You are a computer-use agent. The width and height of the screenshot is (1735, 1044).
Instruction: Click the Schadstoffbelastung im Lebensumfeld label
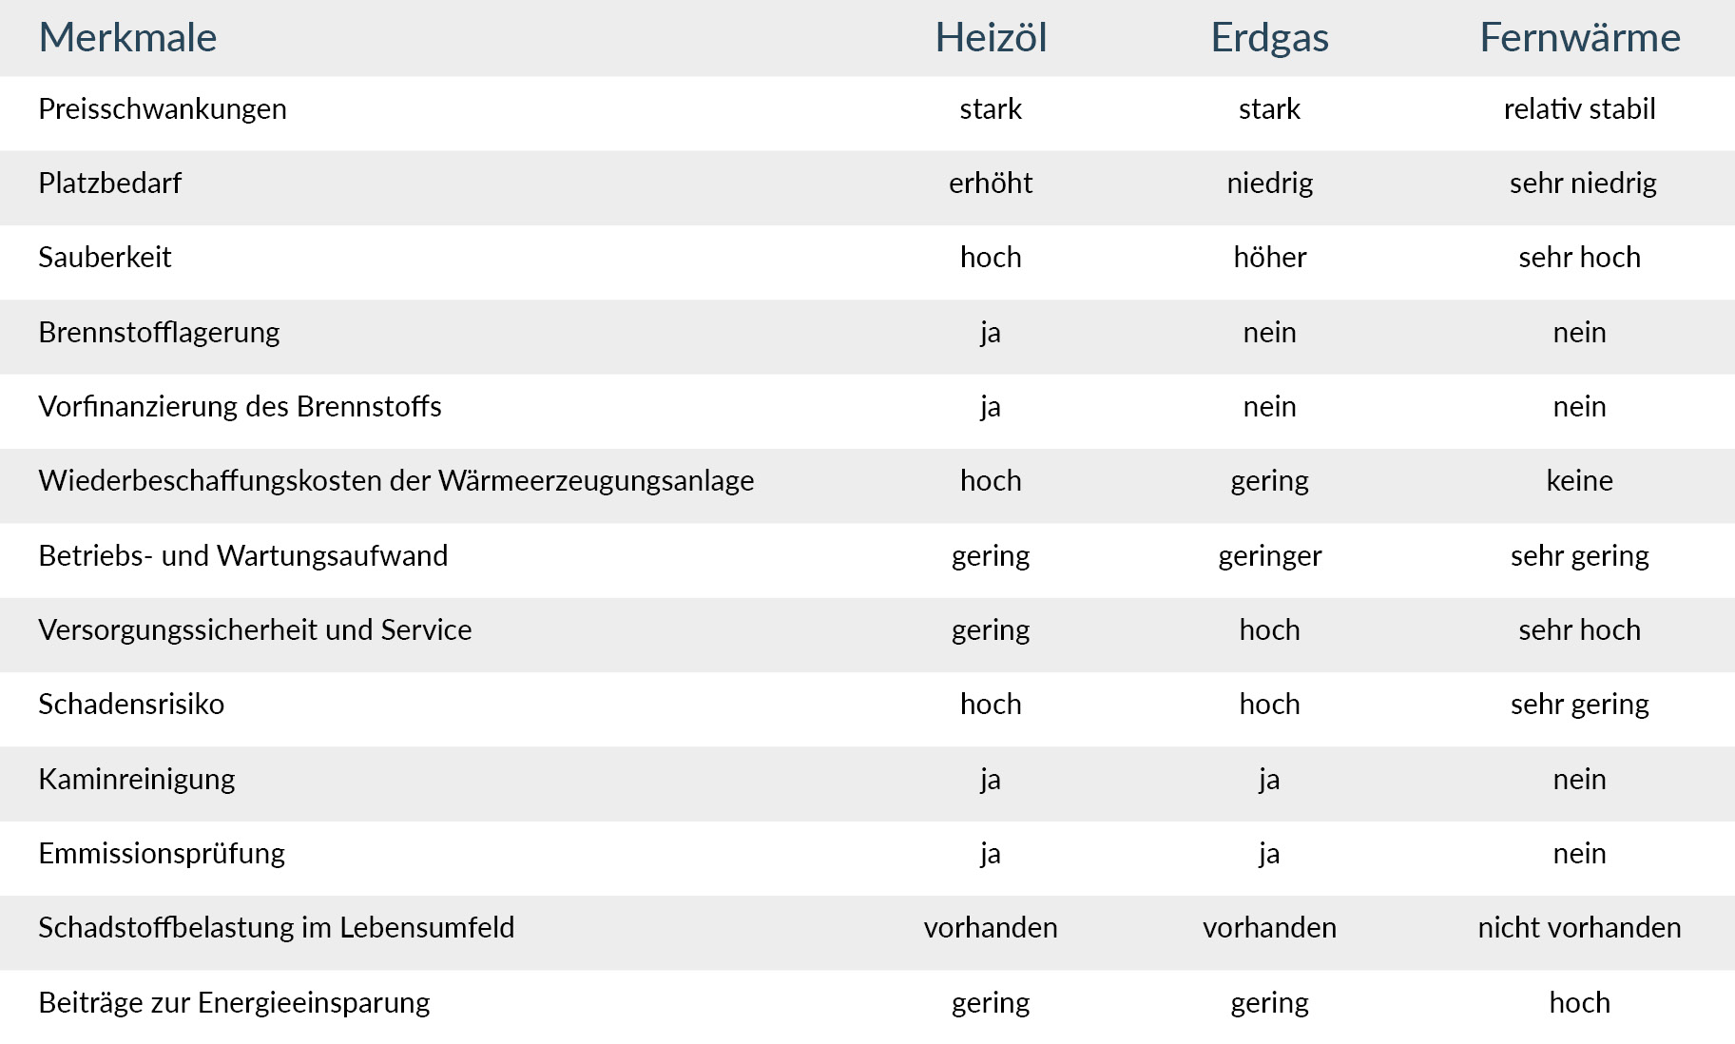tap(276, 928)
